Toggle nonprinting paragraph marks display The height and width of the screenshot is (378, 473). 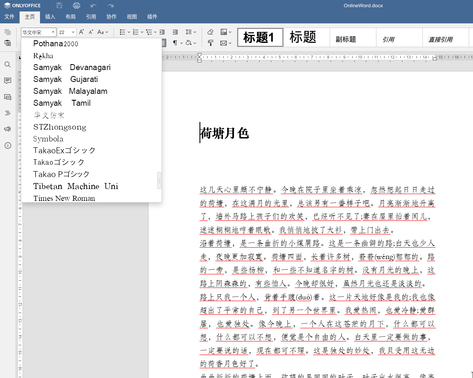[176, 43]
